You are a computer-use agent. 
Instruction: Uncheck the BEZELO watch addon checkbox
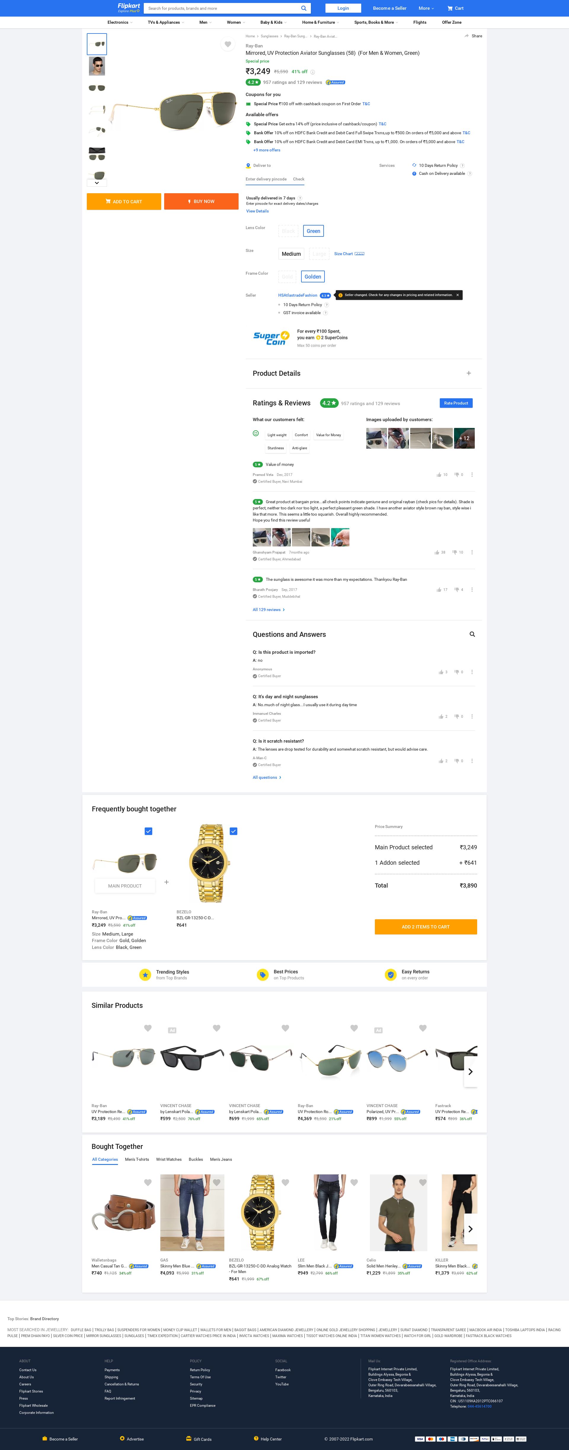234,831
